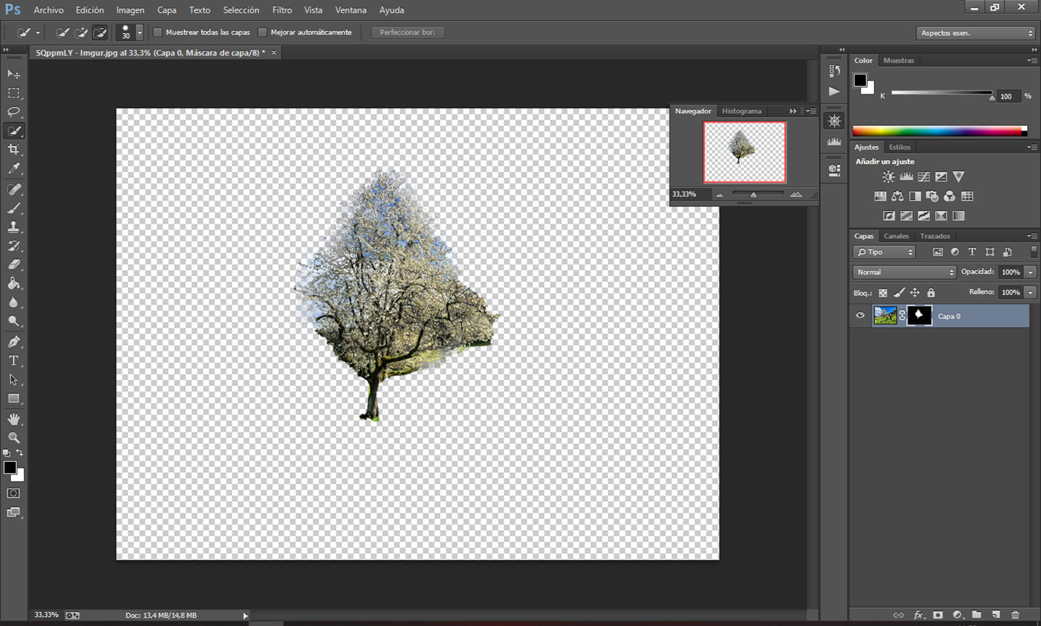Click the Add to selection brush mode
Viewport: 1041px width, 626px height.
click(81, 32)
